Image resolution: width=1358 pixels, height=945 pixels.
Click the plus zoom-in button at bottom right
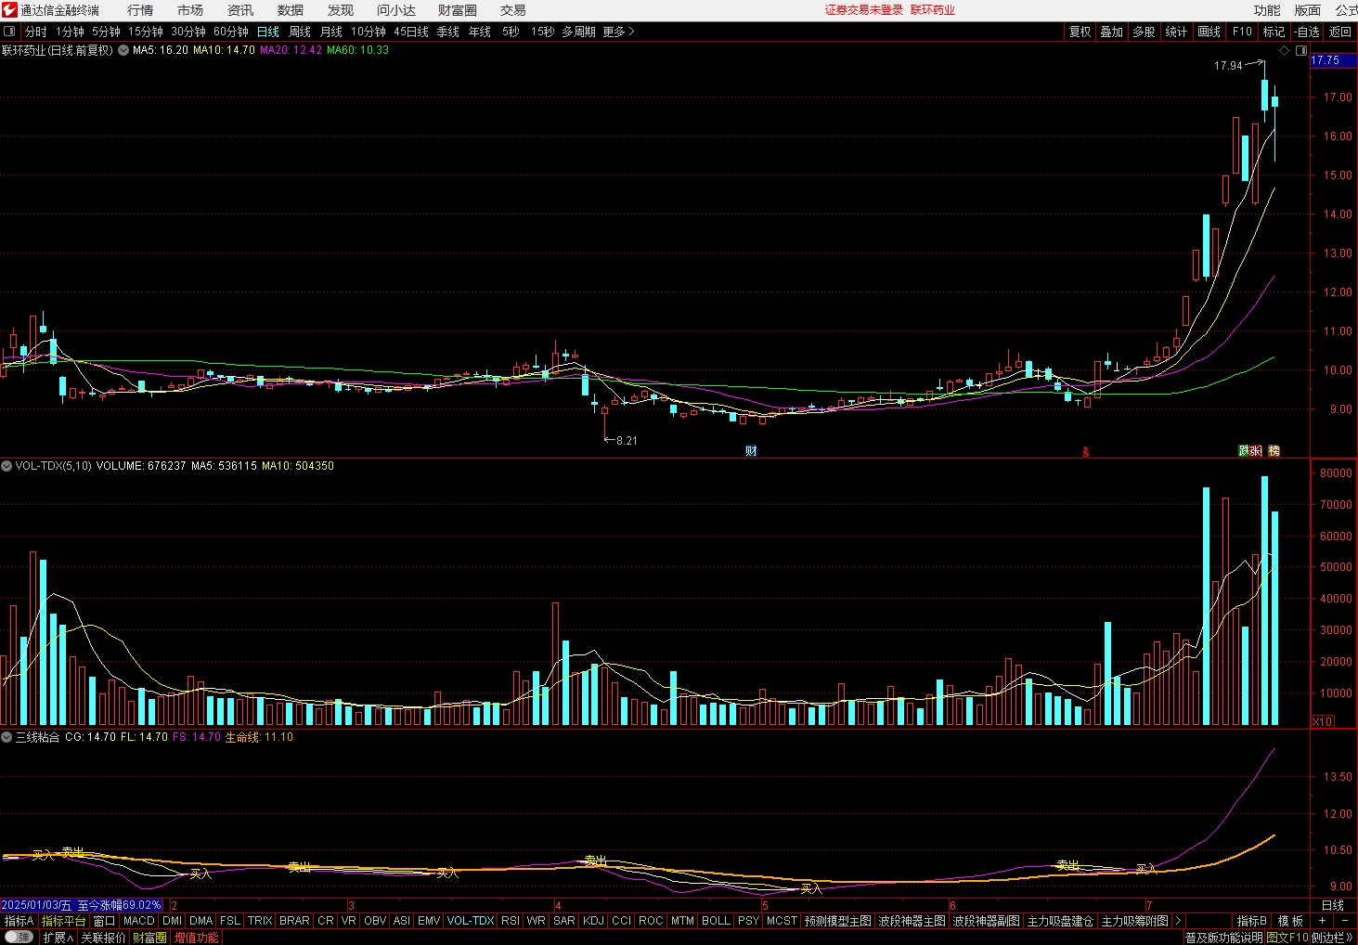[1323, 921]
